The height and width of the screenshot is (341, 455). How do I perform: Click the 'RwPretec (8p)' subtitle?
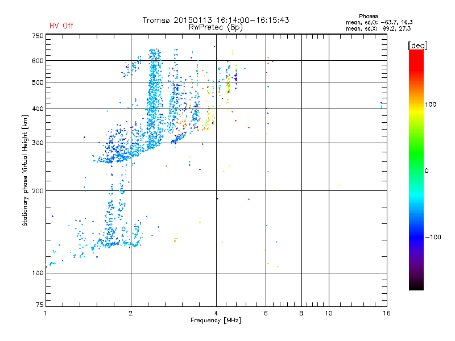pos(216,27)
